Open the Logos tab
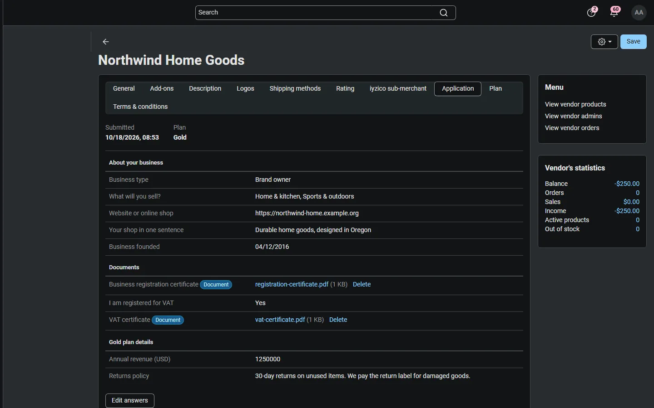This screenshot has height=408, width=654. click(245, 89)
